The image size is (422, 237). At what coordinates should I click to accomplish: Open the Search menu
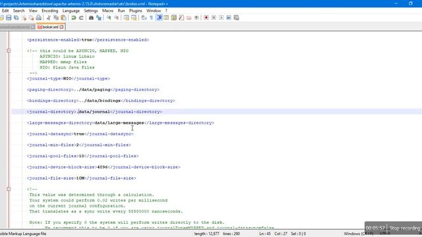[18, 11]
